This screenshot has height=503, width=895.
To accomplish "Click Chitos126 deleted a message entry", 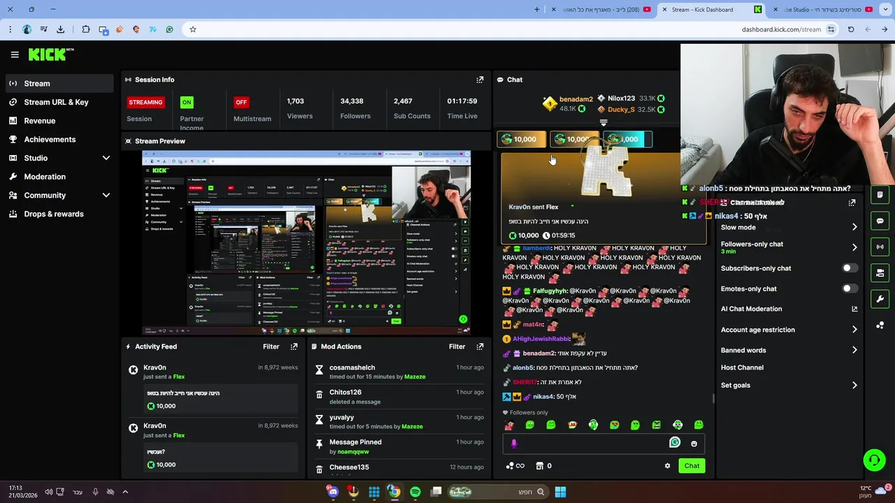I will [399, 397].
